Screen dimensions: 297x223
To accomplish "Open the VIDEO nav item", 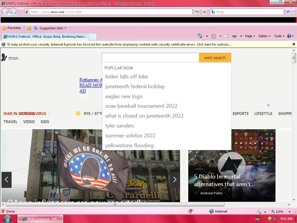I will [29, 122].
